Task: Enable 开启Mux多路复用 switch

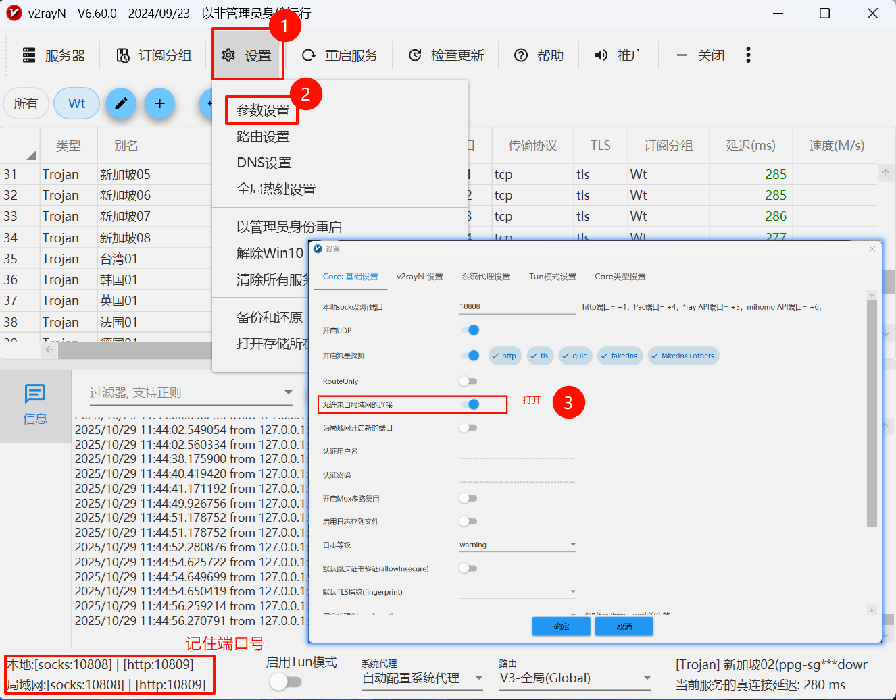Action: click(x=468, y=498)
